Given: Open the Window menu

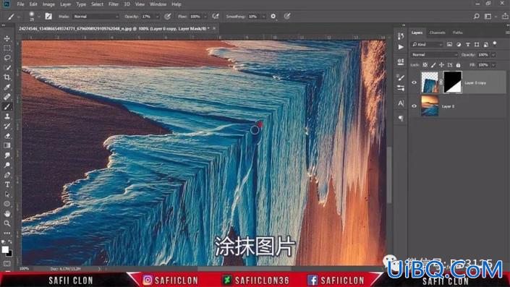Looking at the screenshot, I should [158, 4].
